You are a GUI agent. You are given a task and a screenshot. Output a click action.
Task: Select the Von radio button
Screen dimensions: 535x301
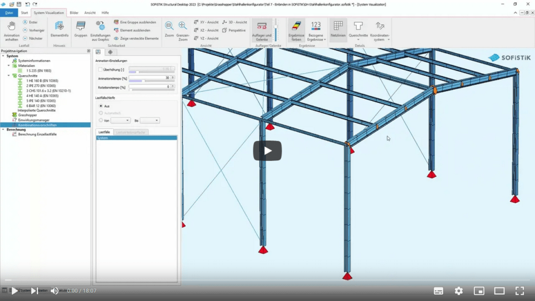(101, 120)
